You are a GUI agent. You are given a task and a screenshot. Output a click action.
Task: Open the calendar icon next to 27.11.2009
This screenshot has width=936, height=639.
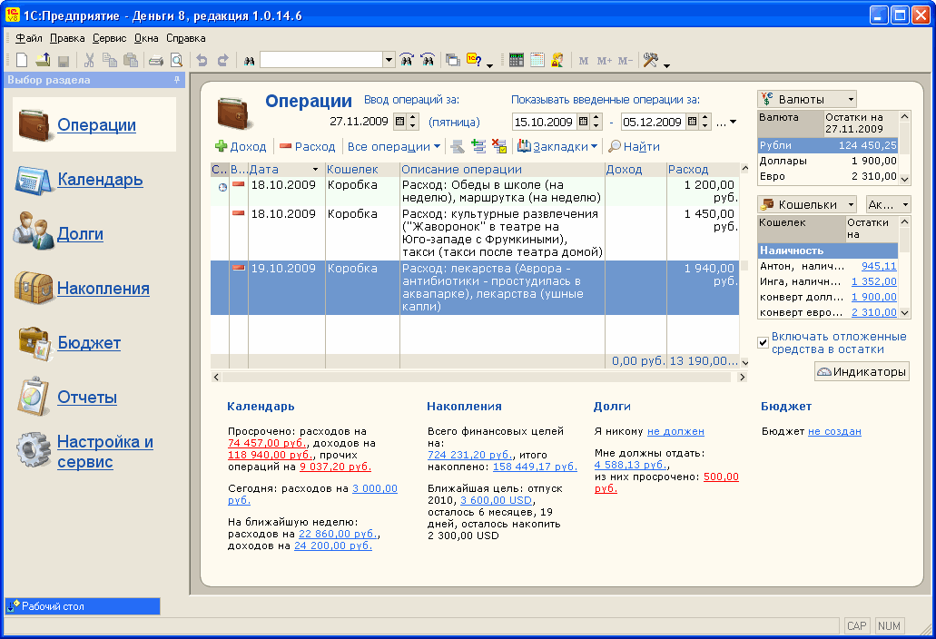coord(400,122)
